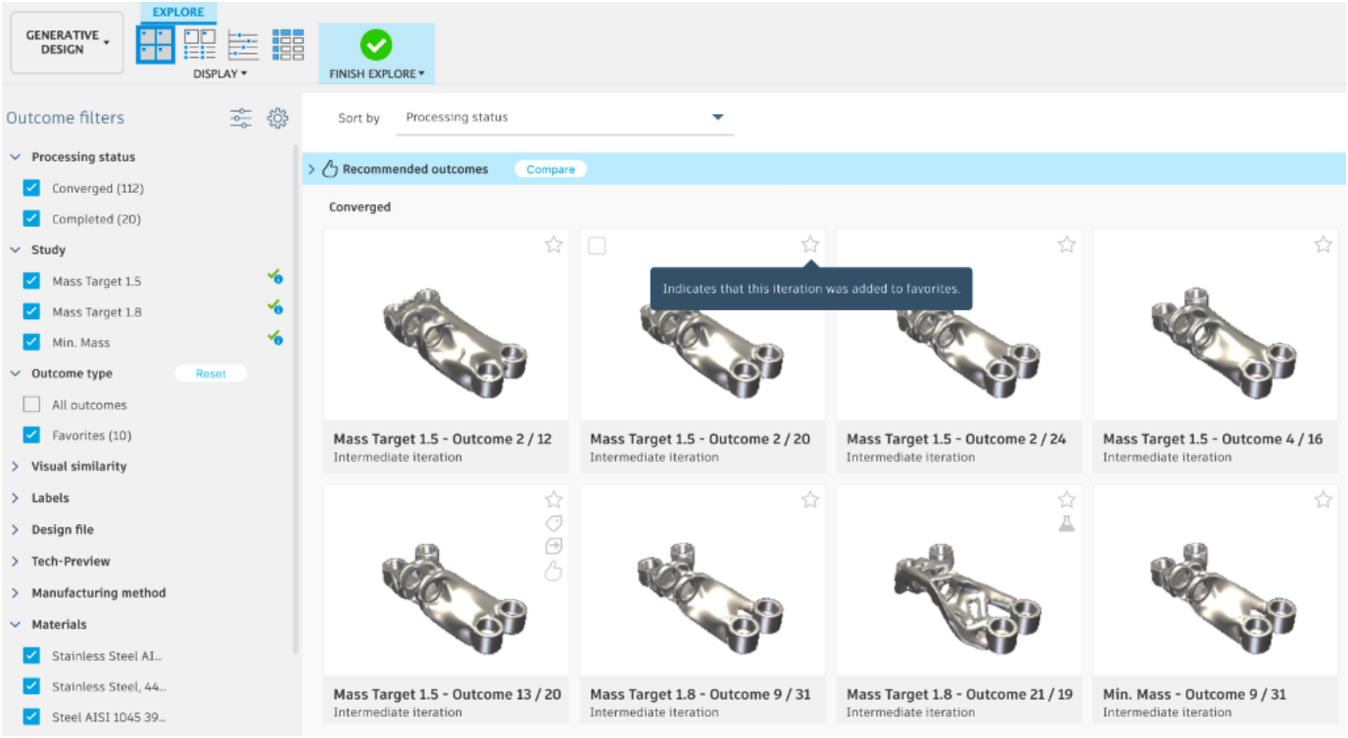The image size is (1348, 738).
Task: Switch to scatter plot display view
Action: pyautogui.click(x=243, y=45)
